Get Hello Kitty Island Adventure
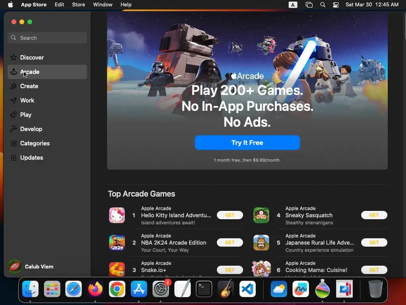 pyautogui.click(x=230, y=215)
